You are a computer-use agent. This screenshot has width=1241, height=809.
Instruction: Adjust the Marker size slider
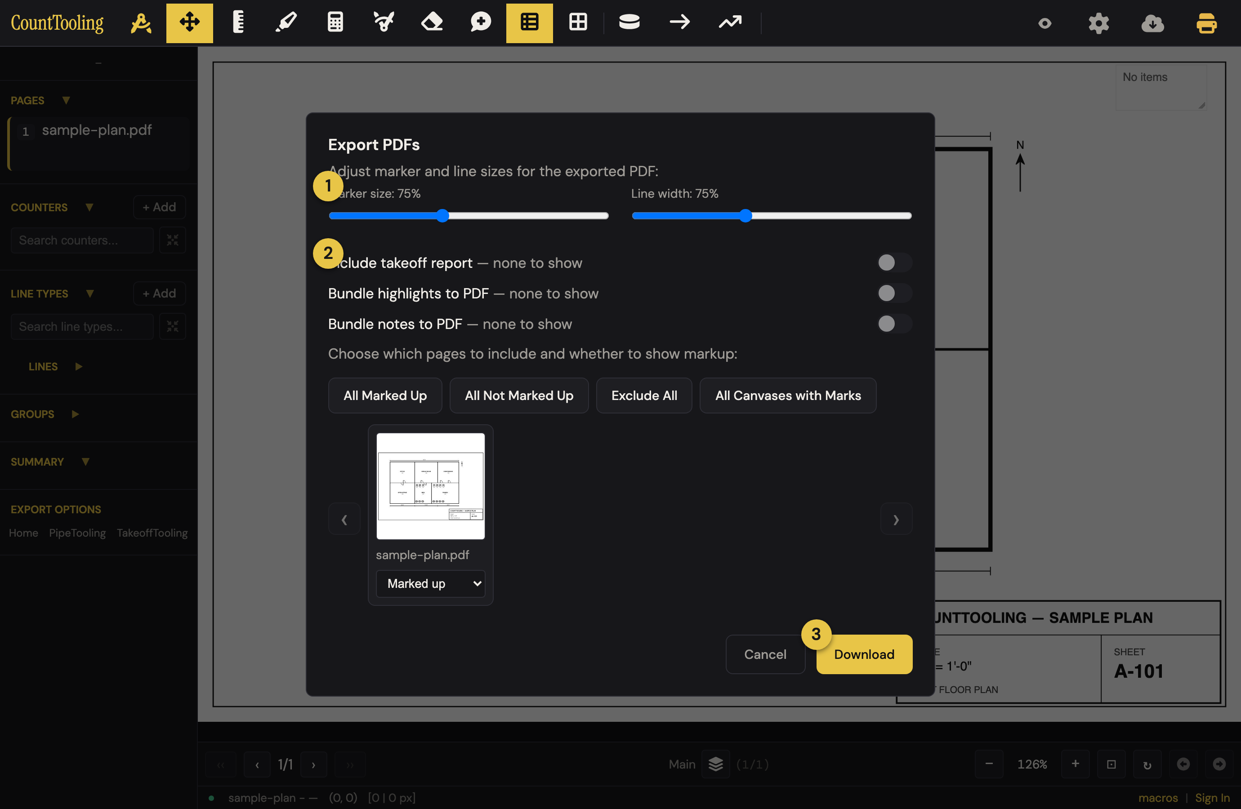469,216
